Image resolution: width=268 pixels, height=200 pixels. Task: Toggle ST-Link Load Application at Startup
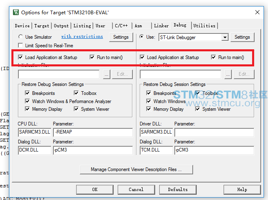142,57
